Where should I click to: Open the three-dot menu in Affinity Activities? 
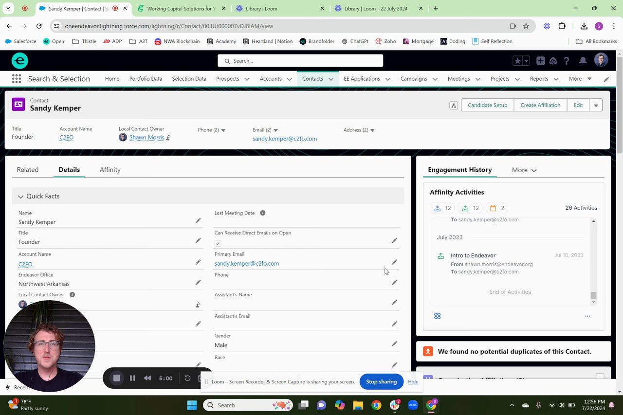[x=587, y=316]
